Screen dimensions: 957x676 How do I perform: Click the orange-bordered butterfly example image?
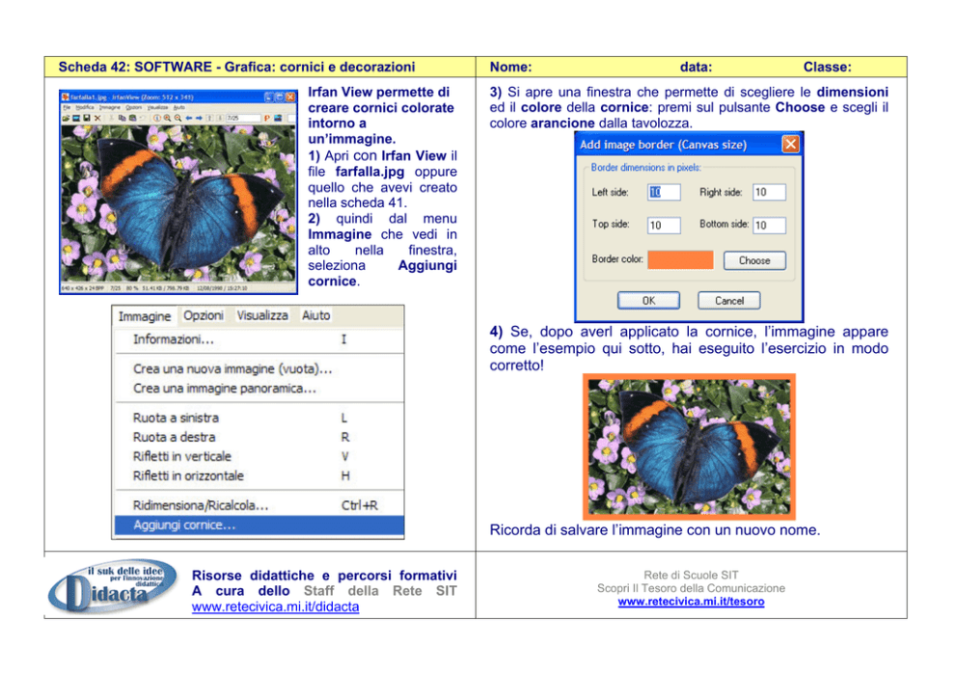689,446
